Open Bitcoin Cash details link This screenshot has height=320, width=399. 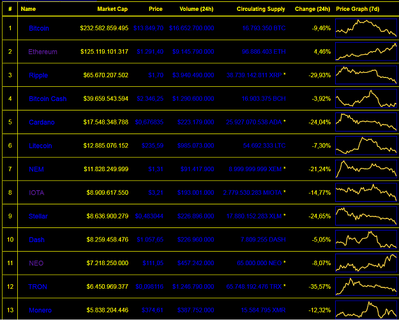coord(48,99)
